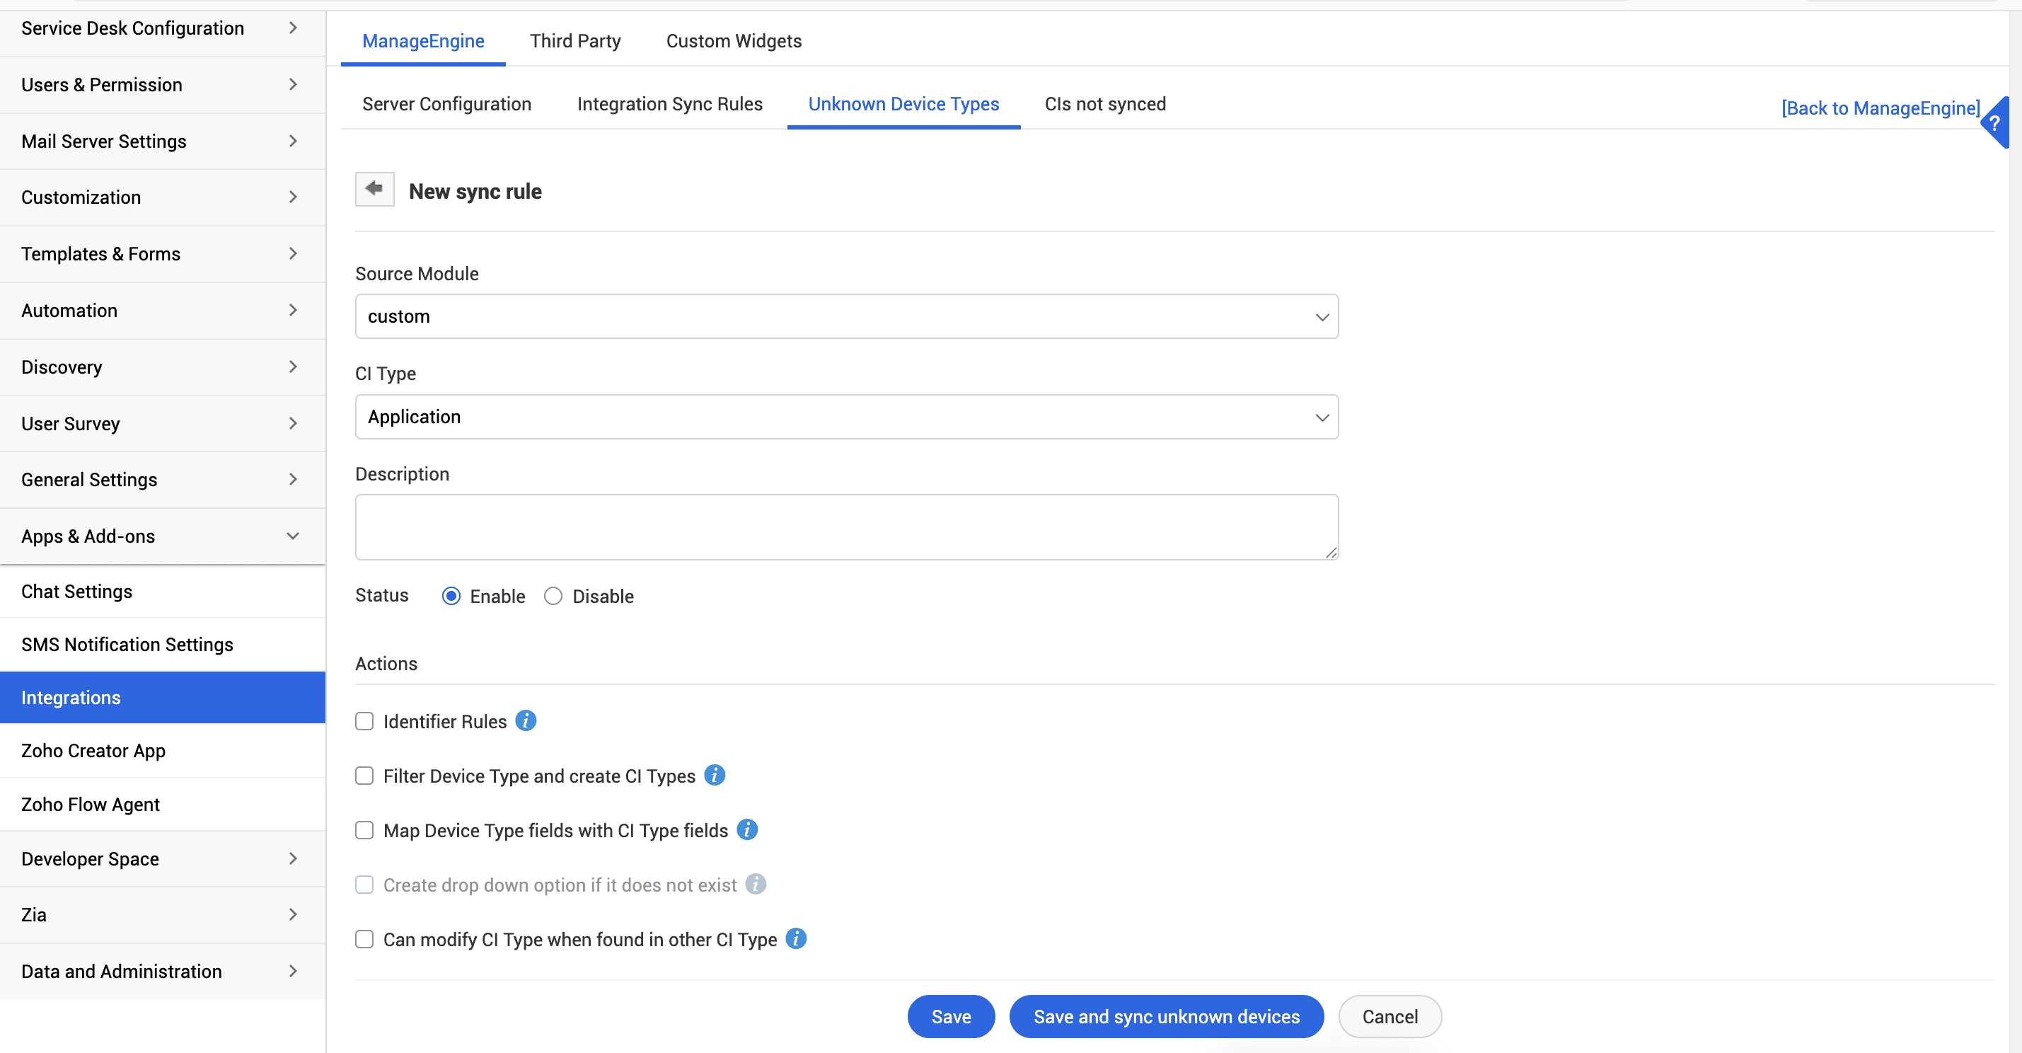
Task: Check Filter Device Type and create CI Types
Action: [x=364, y=776]
